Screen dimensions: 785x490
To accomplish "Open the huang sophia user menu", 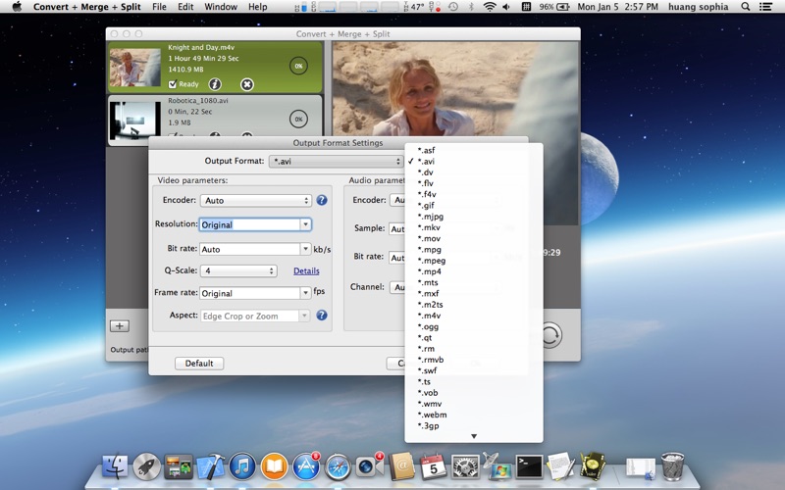I will click(699, 7).
